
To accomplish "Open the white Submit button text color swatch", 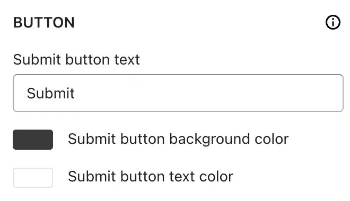I will click(x=33, y=178).
